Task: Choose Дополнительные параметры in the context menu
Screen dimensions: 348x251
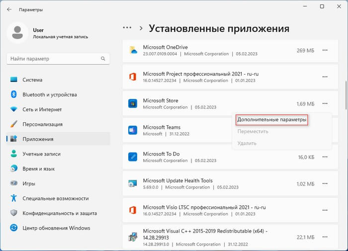Action: coord(272,120)
